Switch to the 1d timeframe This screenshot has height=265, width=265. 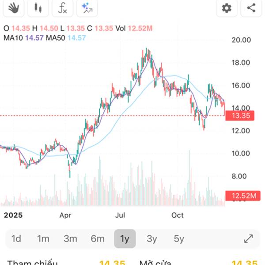point(16,239)
